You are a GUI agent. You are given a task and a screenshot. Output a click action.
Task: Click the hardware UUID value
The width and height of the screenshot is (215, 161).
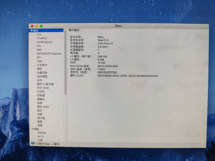(128, 76)
